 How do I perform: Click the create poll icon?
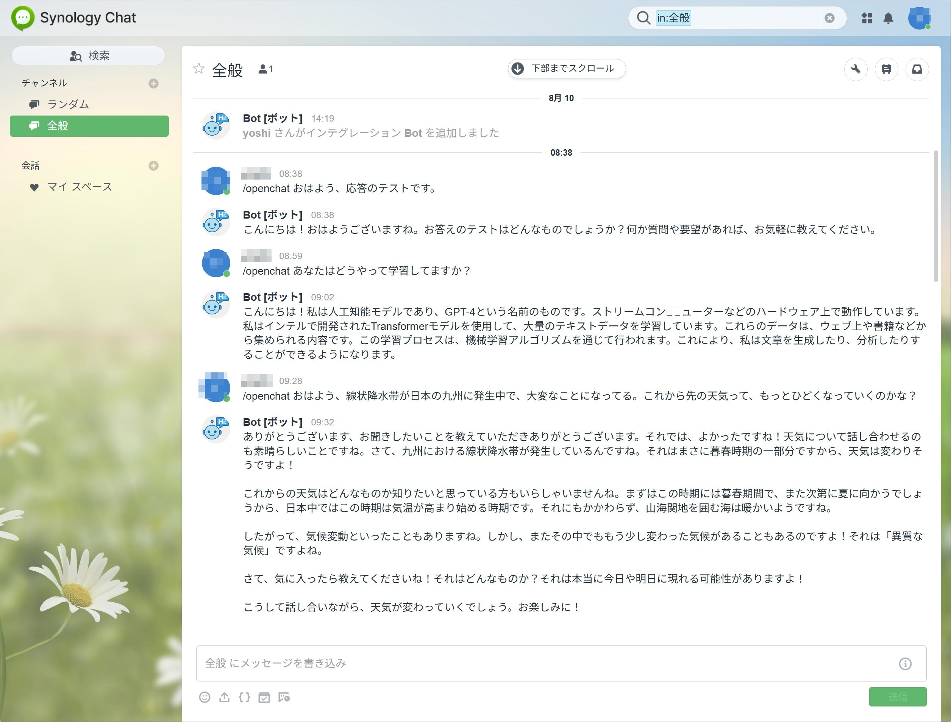pos(264,697)
